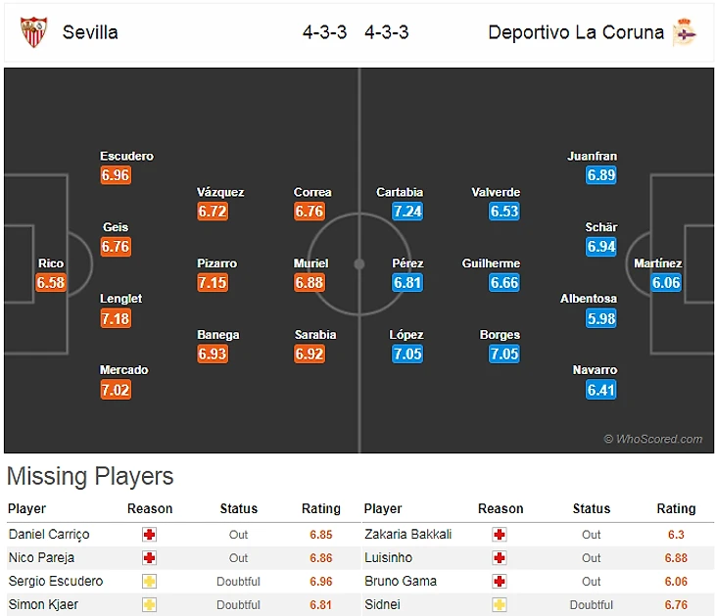Click Muriel's 6.88 rating badge
The height and width of the screenshot is (616, 715).
310,283
